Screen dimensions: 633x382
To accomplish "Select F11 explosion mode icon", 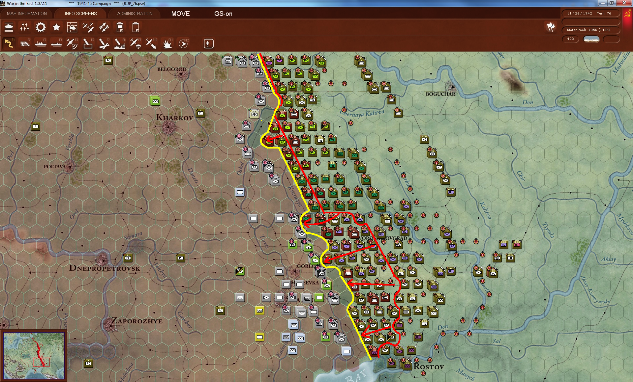I will (167, 43).
